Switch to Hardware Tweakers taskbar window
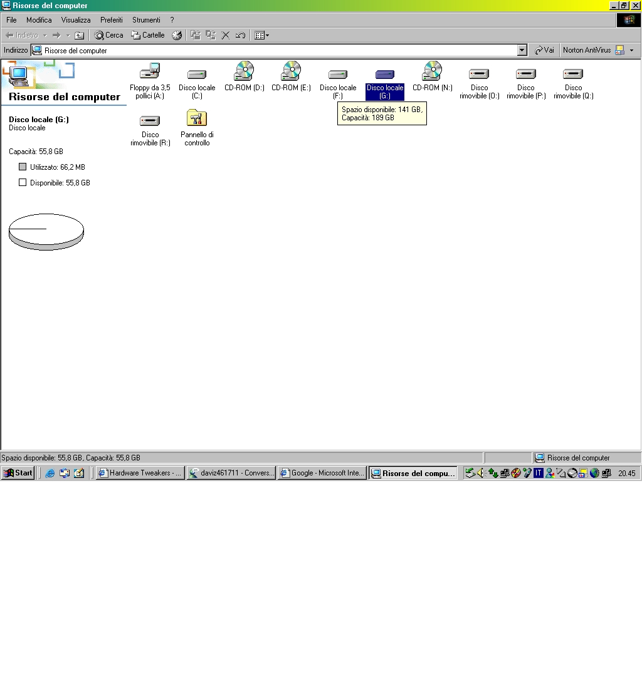The width and height of the screenshot is (642, 674). click(x=140, y=473)
